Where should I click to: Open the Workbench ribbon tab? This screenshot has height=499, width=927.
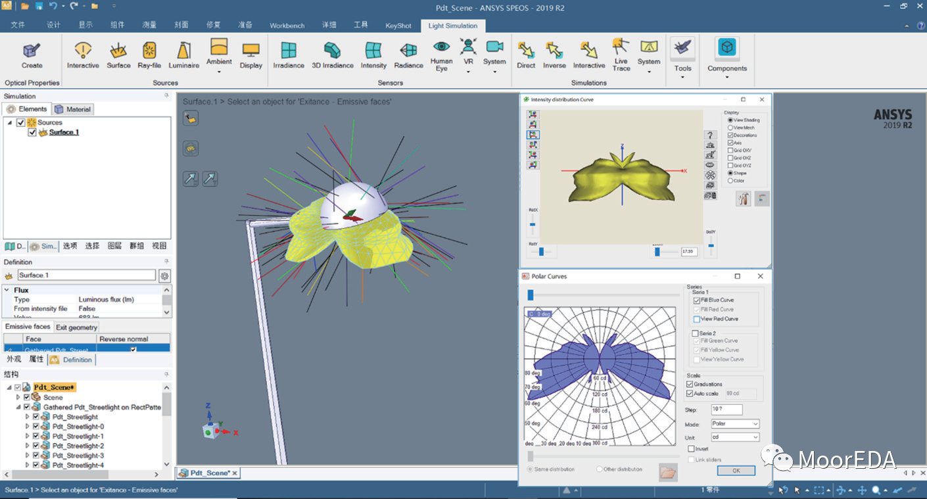(287, 26)
